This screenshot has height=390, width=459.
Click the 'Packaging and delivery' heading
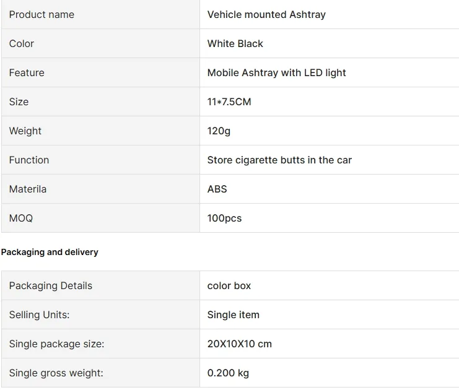(50, 252)
